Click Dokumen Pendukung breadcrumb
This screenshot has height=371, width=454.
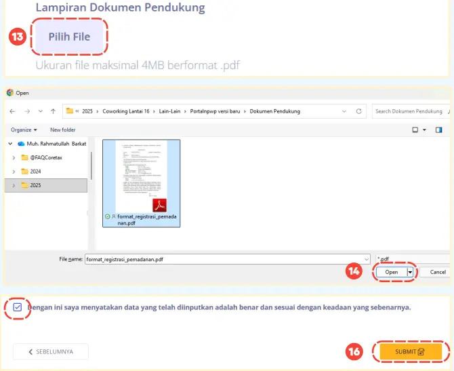click(x=275, y=111)
